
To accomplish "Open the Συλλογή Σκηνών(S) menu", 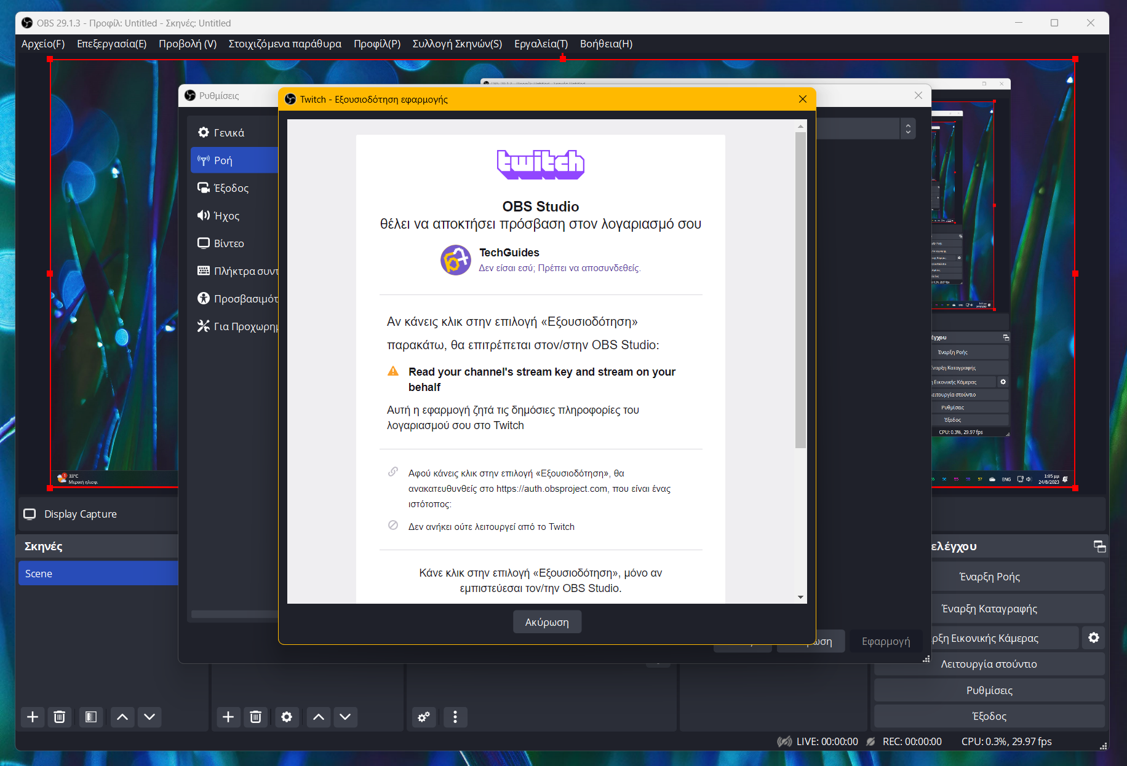I will pyautogui.click(x=458, y=44).
